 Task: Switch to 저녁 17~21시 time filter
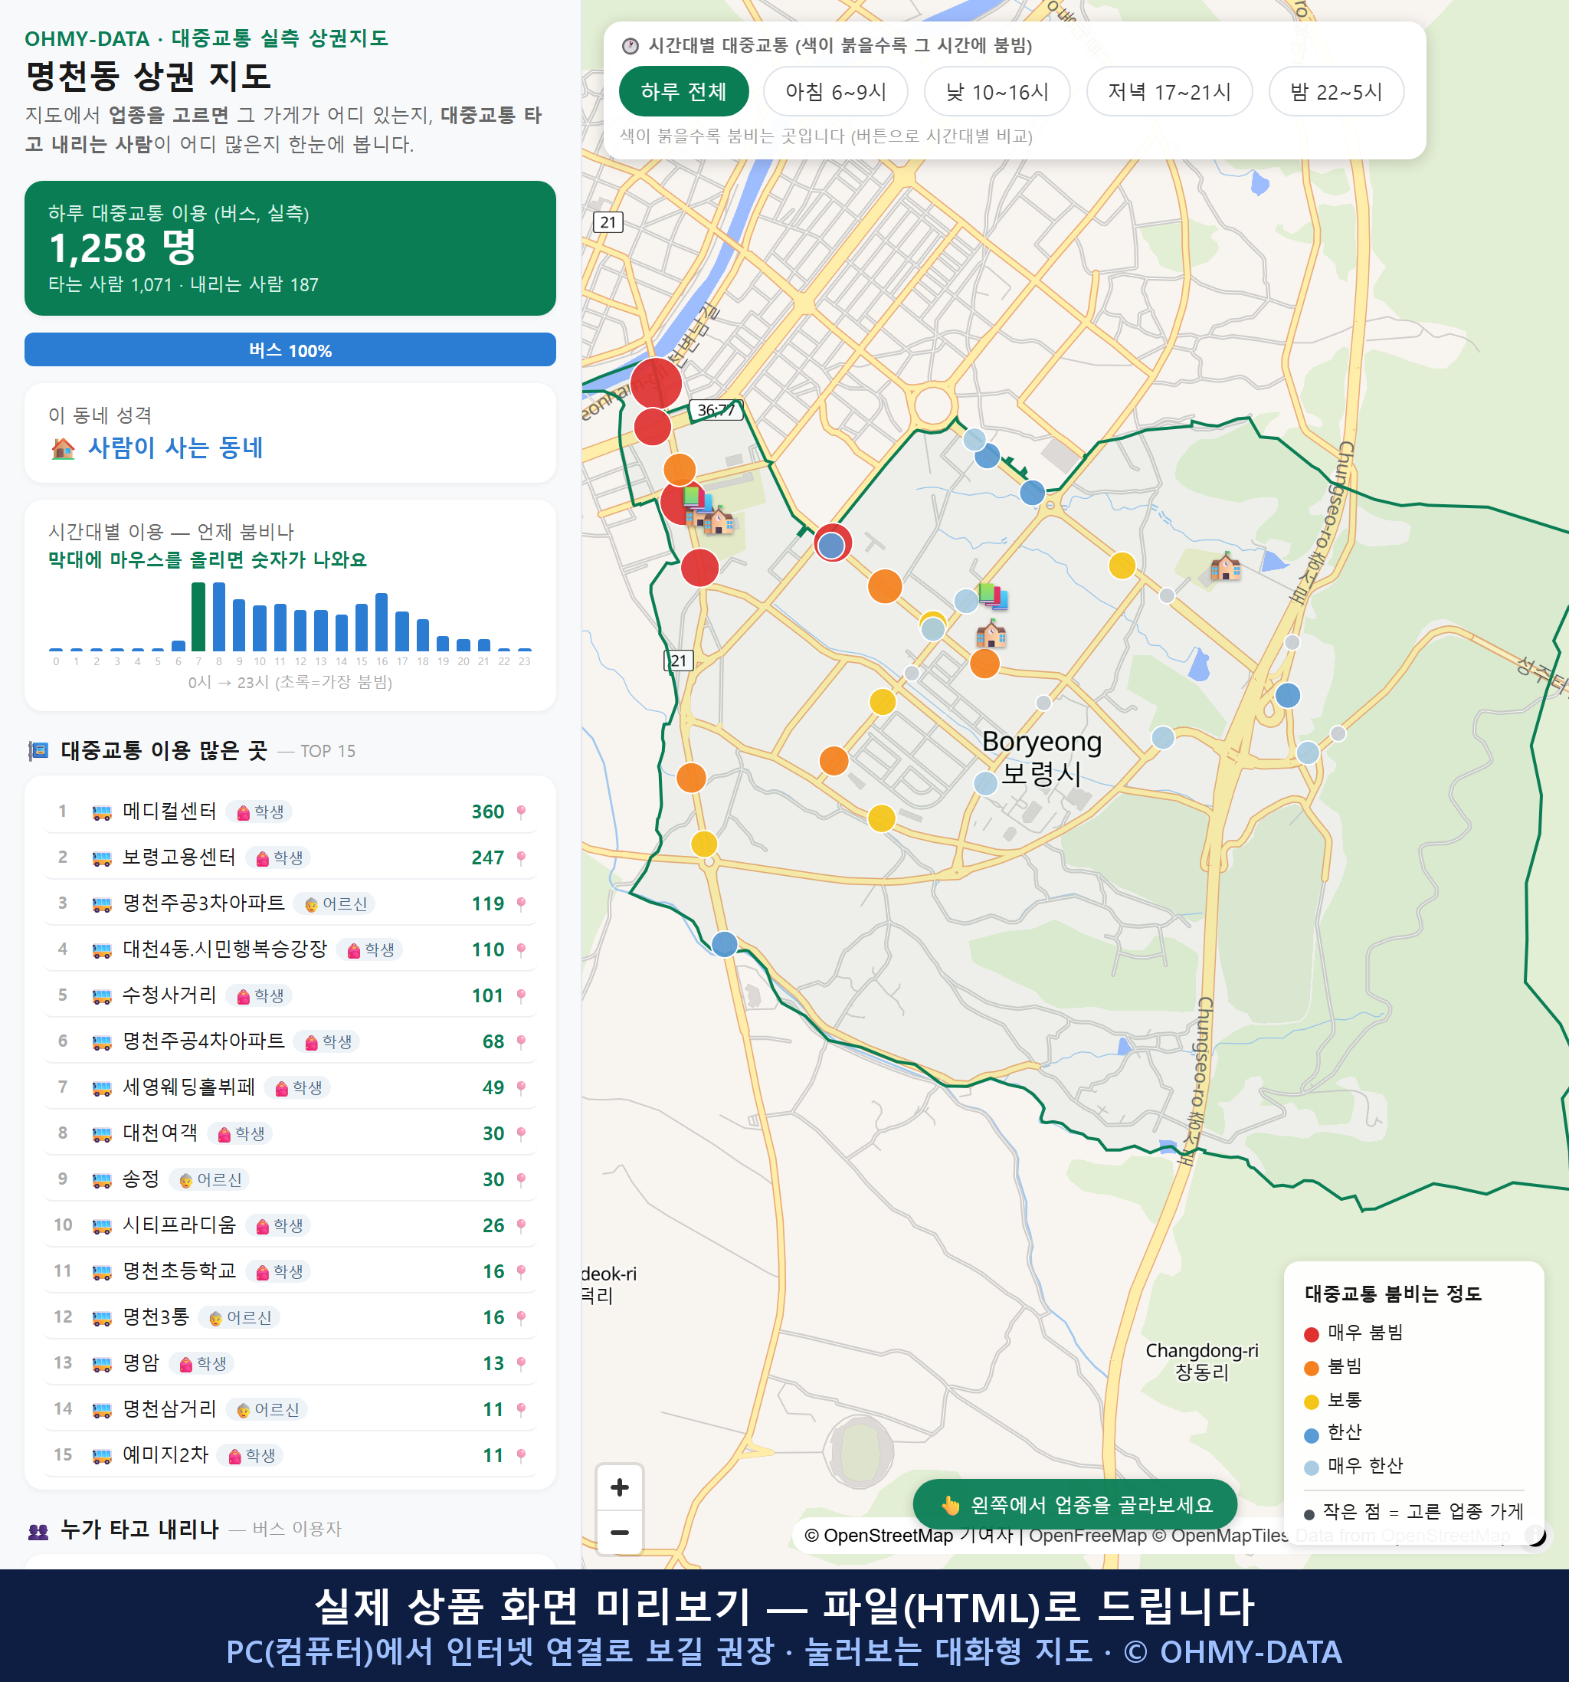(1168, 91)
